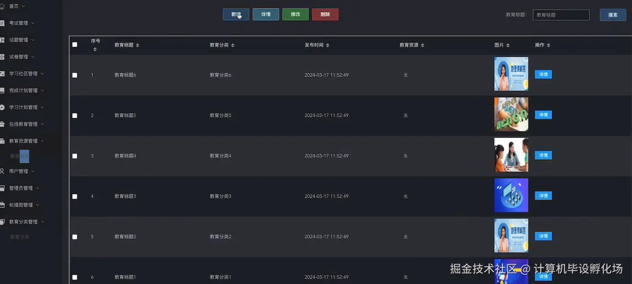Screen dimensions: 632x284
Task: Click the 新增 add button
Action: tap(235, 14)
